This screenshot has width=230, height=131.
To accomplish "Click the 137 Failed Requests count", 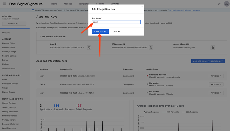I will 79,106.
